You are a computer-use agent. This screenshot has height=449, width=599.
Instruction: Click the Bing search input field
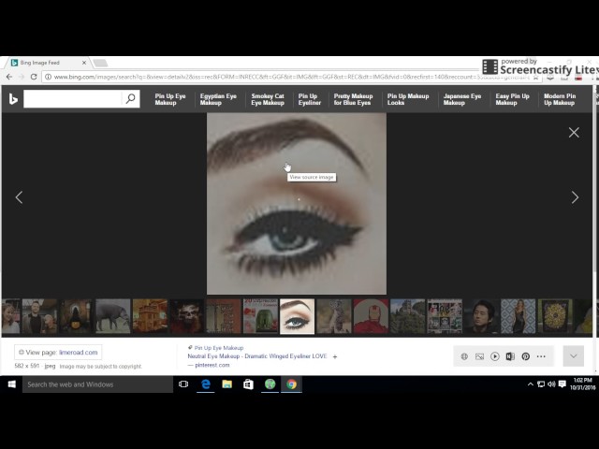tap(73, 99)
